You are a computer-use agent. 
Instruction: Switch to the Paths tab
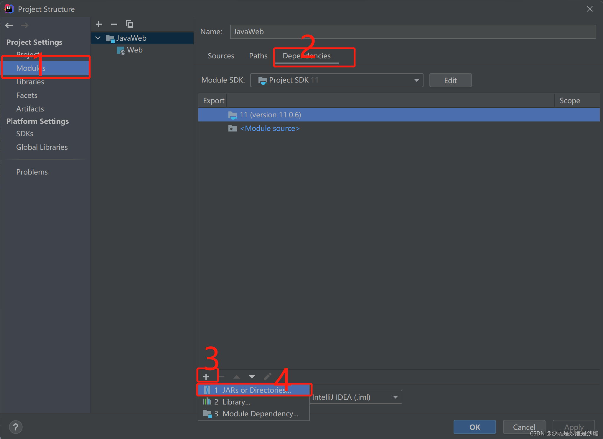tap(258, 56)
